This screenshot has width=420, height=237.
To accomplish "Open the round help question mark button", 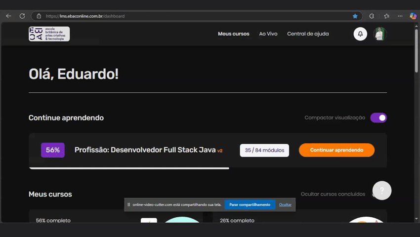I will [382, 191].
